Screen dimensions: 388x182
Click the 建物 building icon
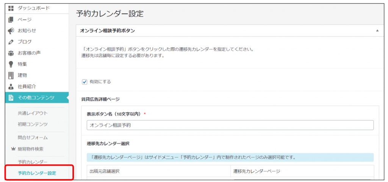11,75
